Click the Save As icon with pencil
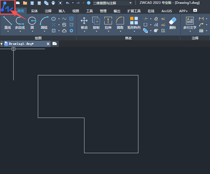Screen dimensions: 210x174 [39, 3]
